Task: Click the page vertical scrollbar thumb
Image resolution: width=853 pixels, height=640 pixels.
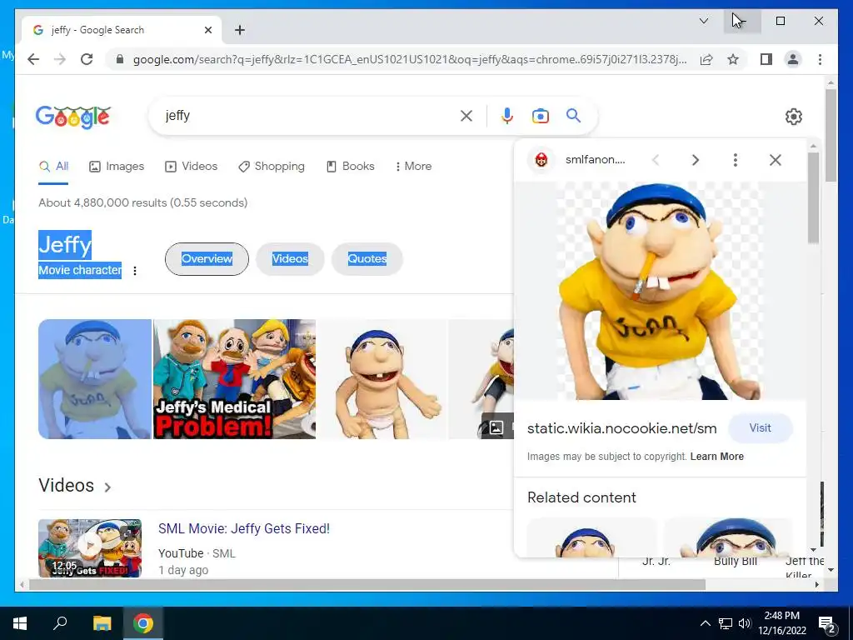Action: [831, 135]
